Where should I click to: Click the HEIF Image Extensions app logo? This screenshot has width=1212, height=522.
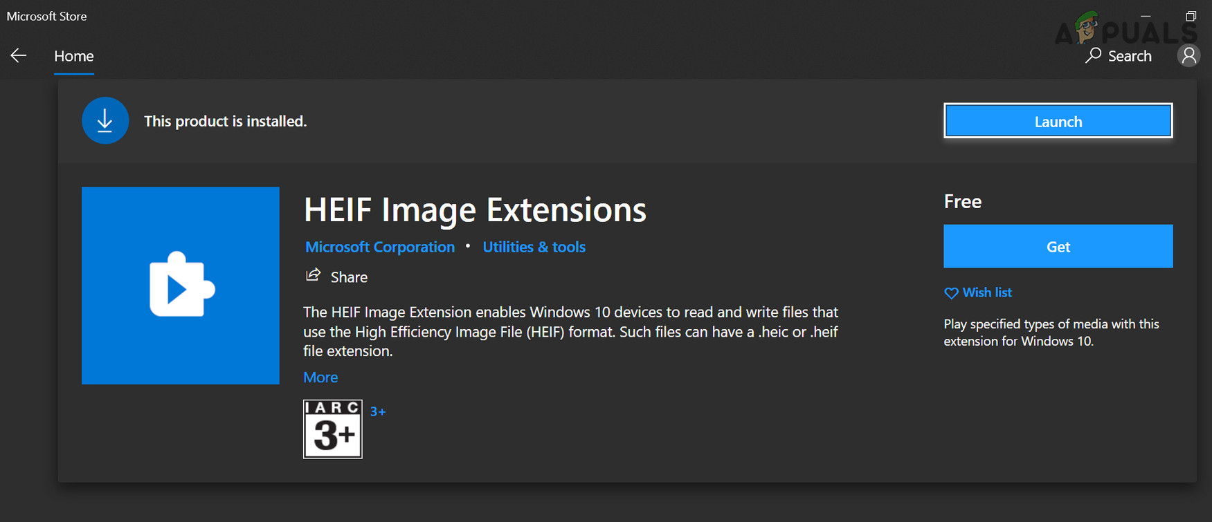181,286
